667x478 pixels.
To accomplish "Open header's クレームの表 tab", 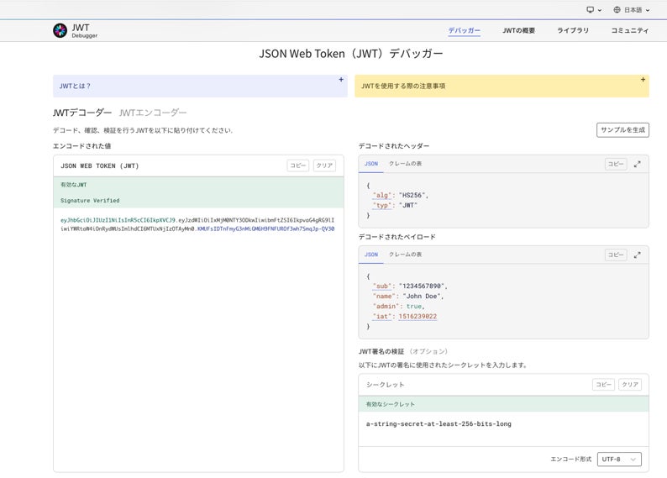I will (405, 164).
